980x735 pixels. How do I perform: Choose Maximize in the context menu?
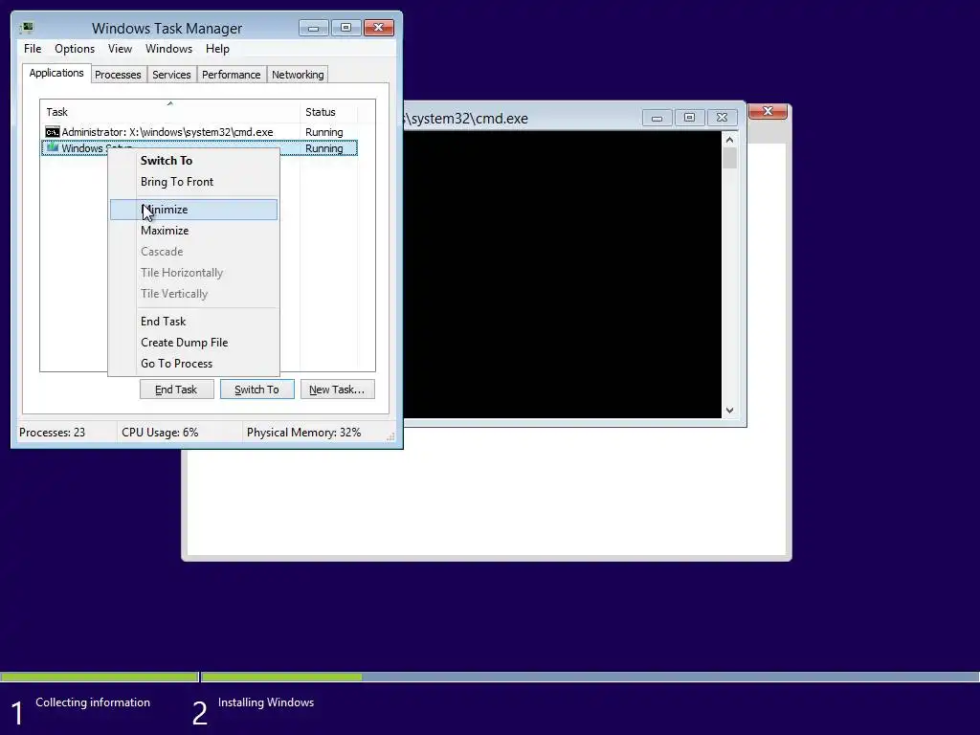(193, 231)
